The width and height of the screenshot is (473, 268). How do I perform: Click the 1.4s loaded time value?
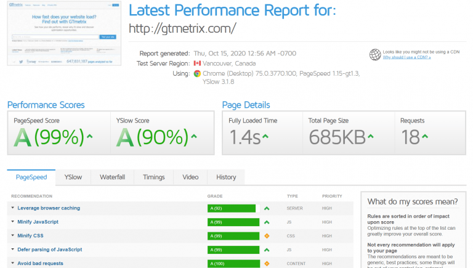[x=245, y=137]
